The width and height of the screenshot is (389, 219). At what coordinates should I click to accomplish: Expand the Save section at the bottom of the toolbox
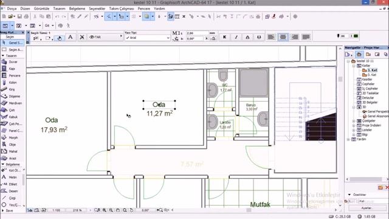point(2,210)
